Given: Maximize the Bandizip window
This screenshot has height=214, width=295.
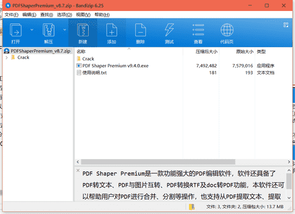Looking at the screenshot, I should point(267,6).
